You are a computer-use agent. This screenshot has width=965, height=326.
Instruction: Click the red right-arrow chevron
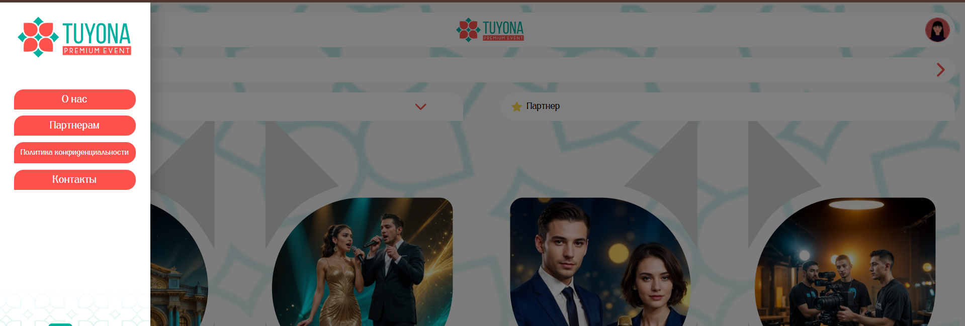(x=940, y=70)
